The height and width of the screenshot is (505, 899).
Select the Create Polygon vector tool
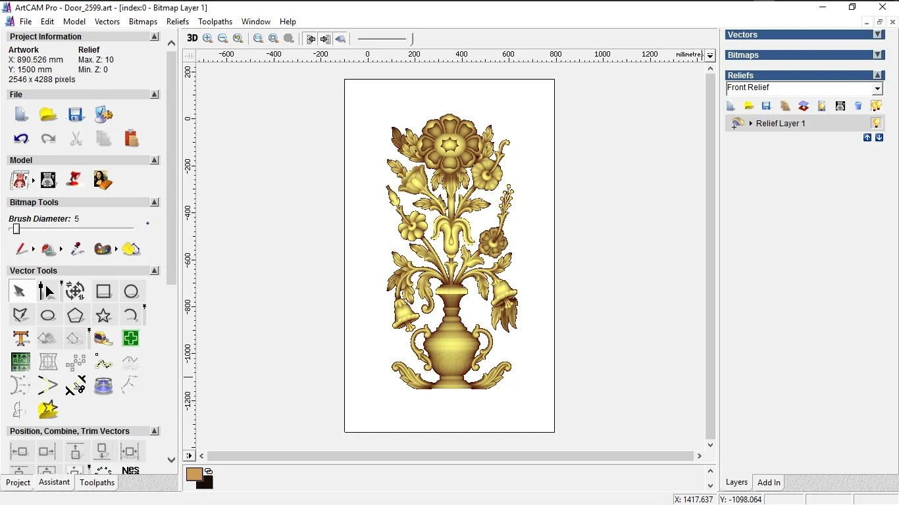(76, 316)
